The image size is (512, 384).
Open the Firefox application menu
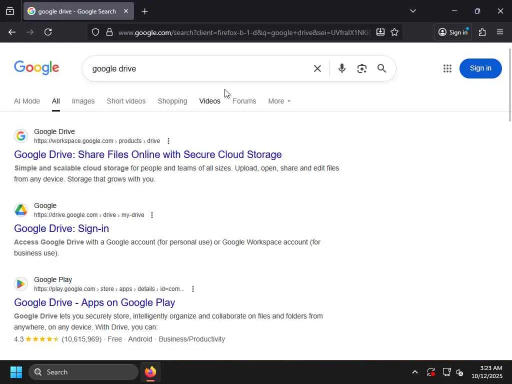tap(500, 32)
